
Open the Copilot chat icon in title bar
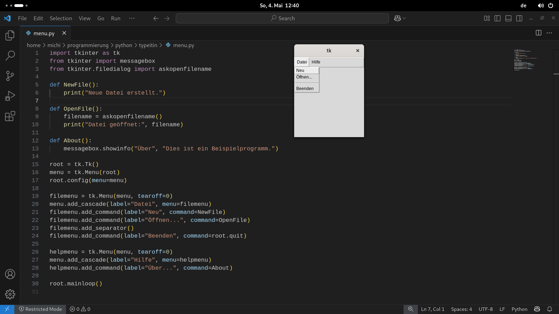(x=397, y=18)
